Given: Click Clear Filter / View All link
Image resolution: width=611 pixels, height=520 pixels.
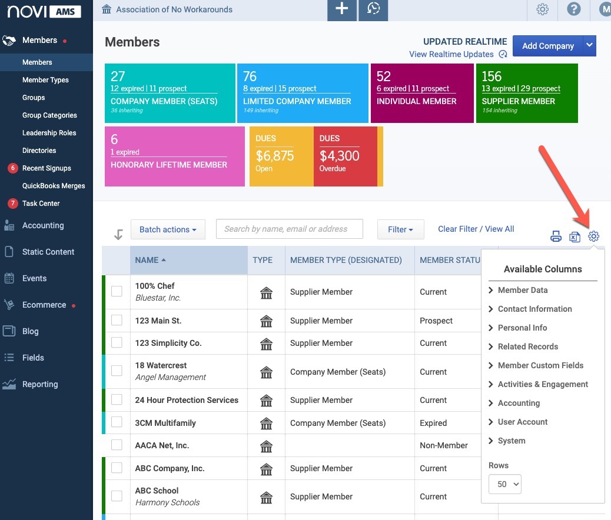Looking at the screenshot, I should pos(476,229).
